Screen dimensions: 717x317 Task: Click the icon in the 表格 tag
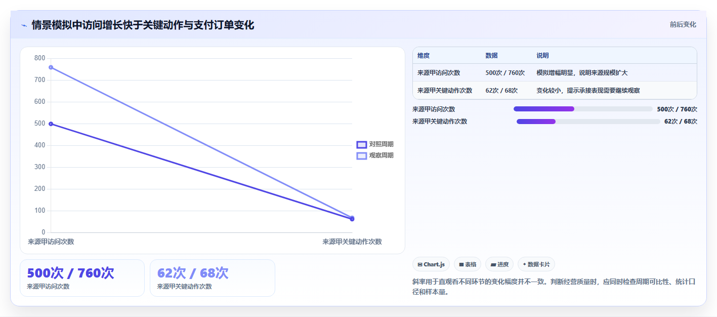461,264
